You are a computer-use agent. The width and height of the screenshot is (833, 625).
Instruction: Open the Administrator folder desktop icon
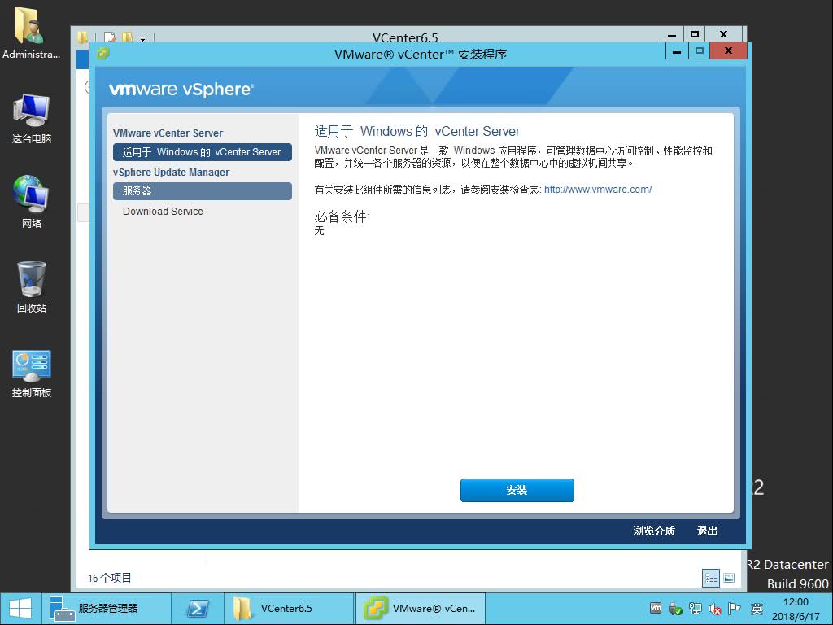[x=31, y=33]
